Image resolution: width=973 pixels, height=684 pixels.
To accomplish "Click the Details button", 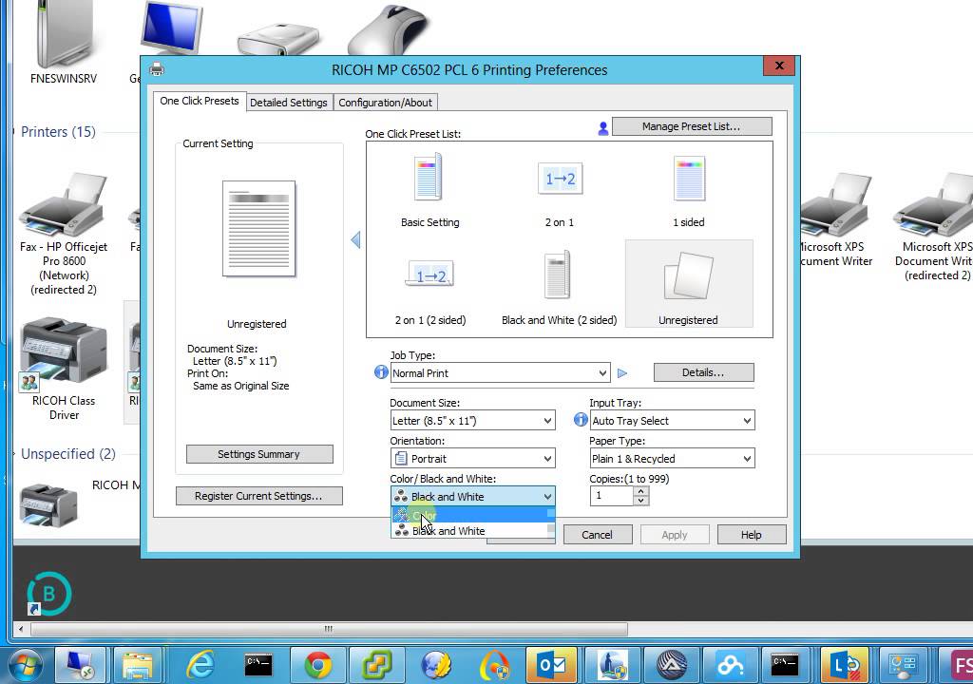I will [704, 372].
